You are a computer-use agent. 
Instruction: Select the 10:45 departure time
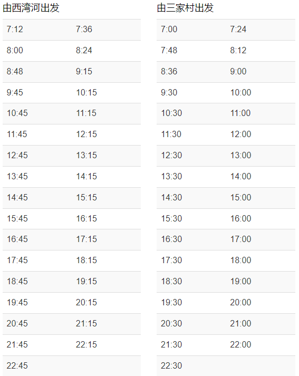(x=17, y=113)
